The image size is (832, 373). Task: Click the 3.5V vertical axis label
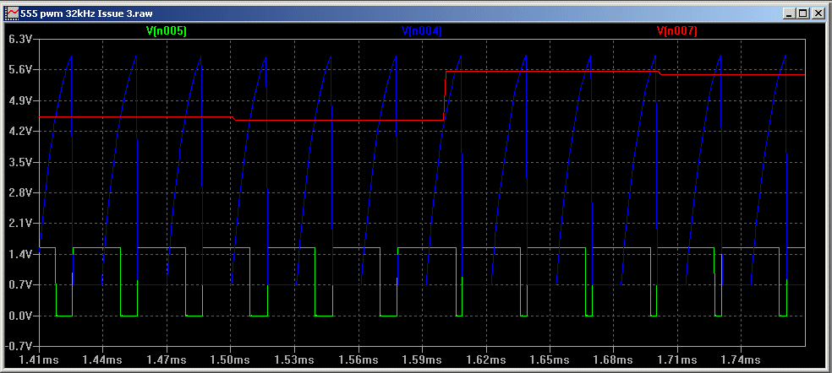click(x=21, y=162)
